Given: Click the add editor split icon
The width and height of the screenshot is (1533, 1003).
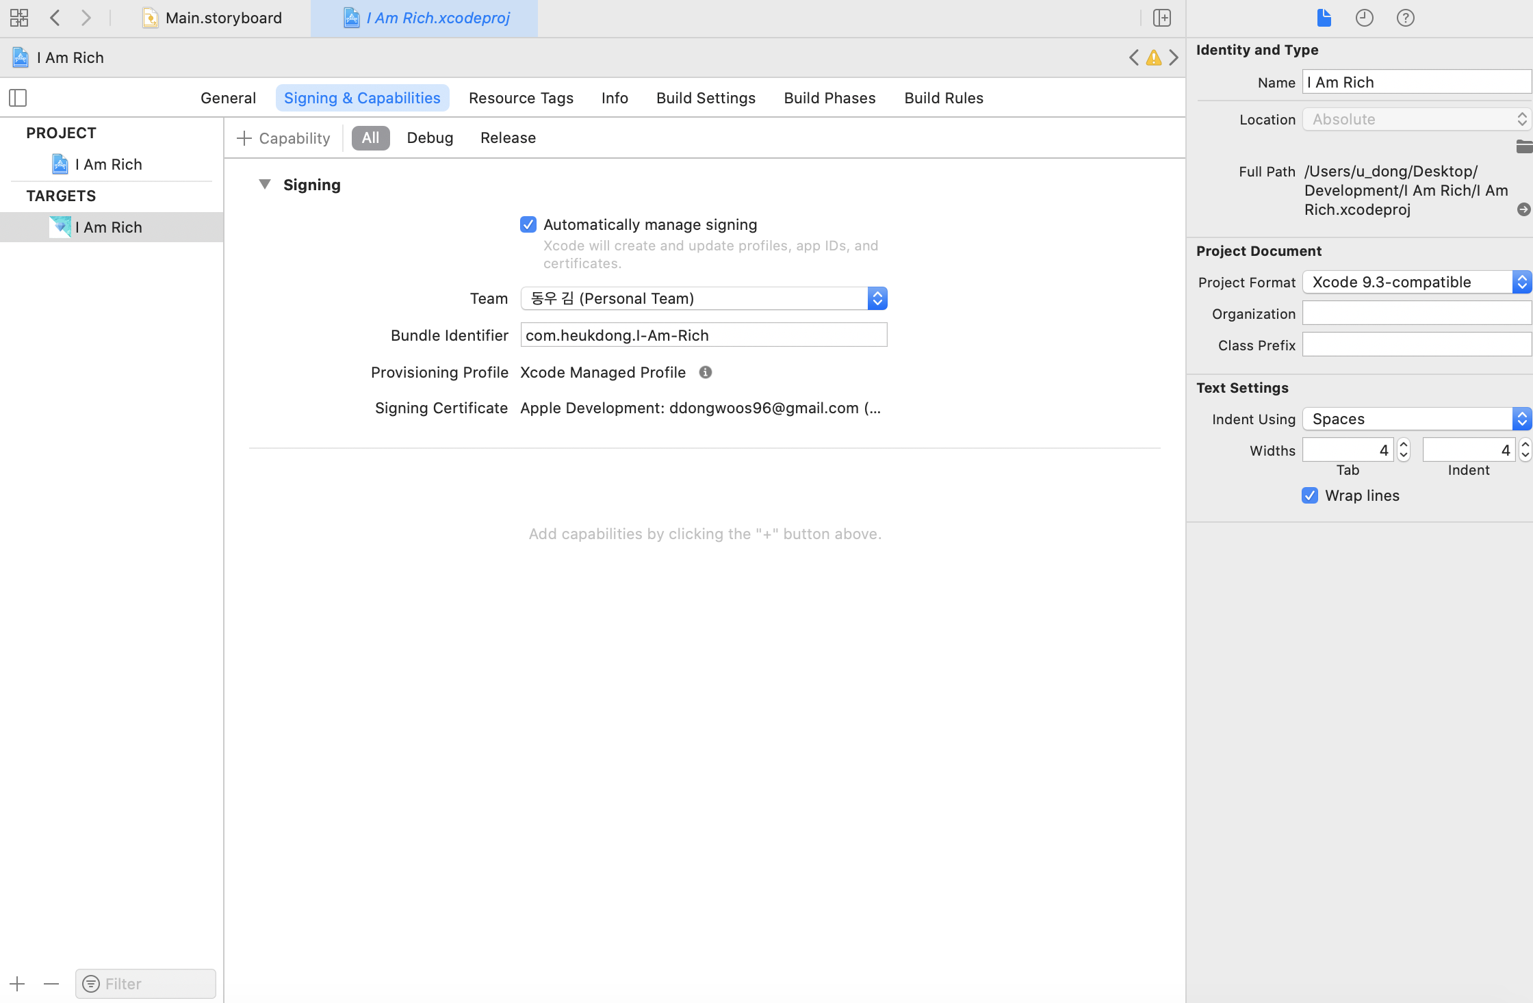Looking at the screenshot, I should [1161, 18].
